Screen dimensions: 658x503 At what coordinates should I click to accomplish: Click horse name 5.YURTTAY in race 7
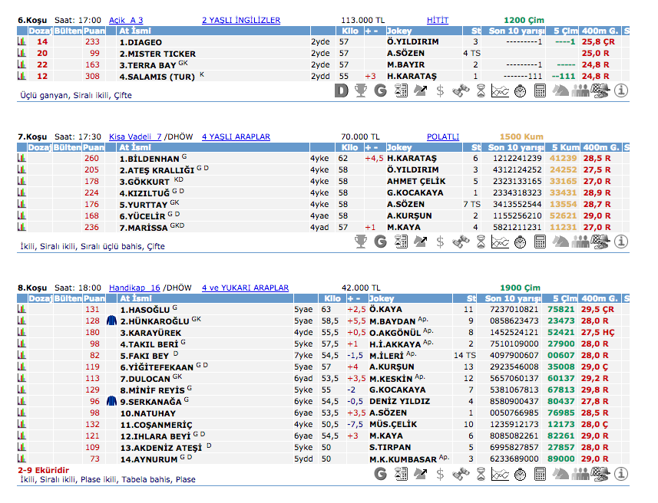pyautogui.click(x=143, y=205)
